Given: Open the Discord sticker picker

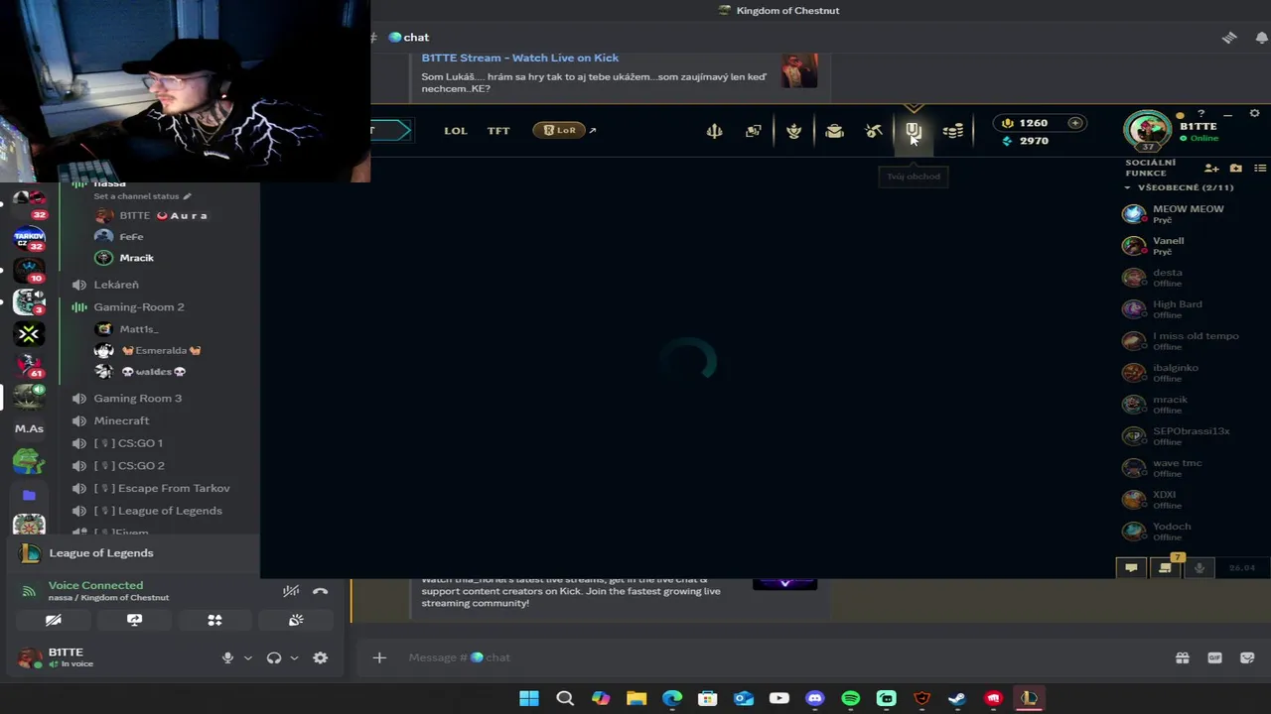Looking at the screenshot, I should click(1247, 657).
